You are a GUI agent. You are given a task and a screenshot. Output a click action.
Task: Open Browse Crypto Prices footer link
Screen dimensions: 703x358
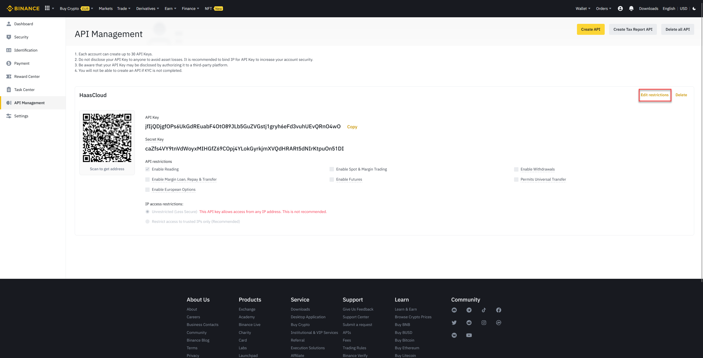413,317
